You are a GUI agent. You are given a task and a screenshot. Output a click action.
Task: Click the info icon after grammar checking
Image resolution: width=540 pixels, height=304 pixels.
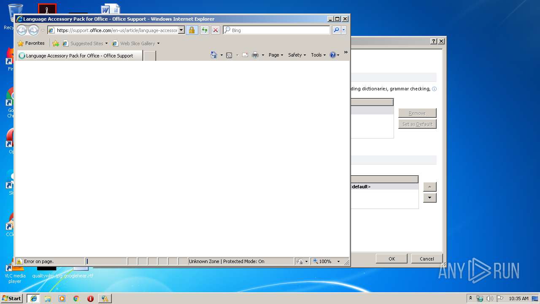click(434, 89)
